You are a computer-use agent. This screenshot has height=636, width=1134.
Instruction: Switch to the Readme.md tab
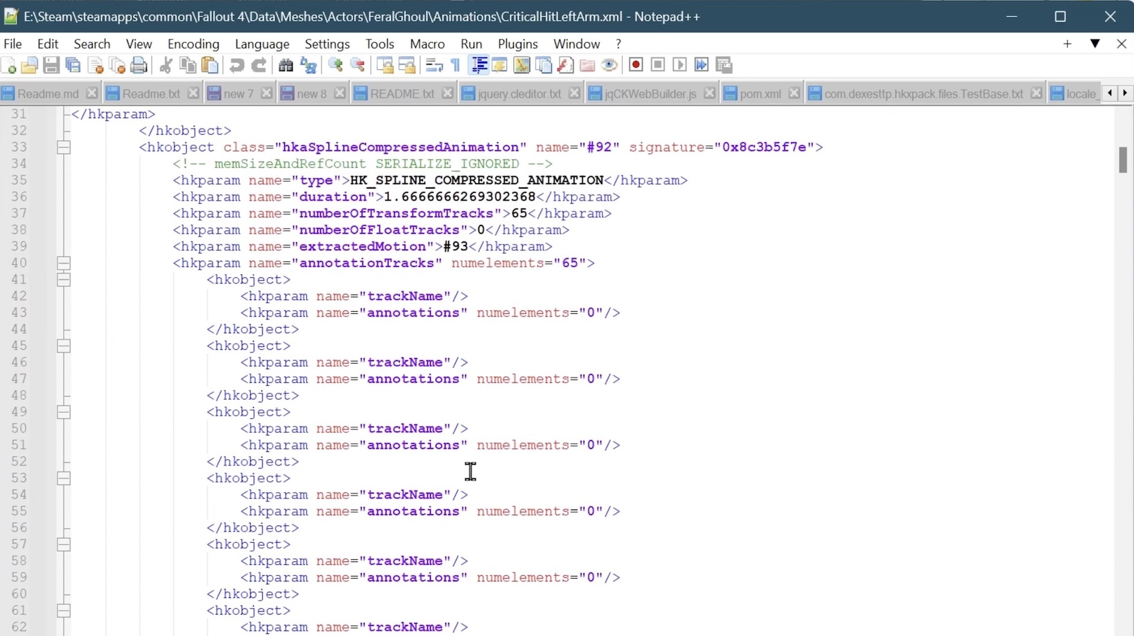[x=48, y=93]
